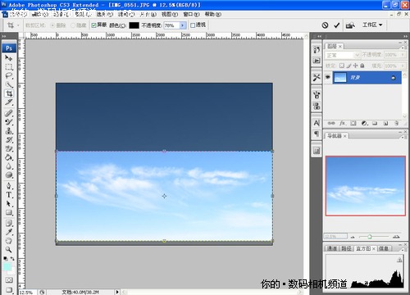Enable the perspective crop checkbox
This screenshot has width=410, height=295.
(x=193, y=25)
